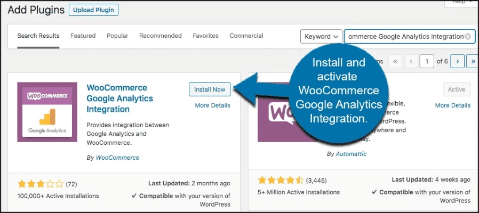Click the WooCommerce author link
The image size is (479, 213).
pos(118,158)
